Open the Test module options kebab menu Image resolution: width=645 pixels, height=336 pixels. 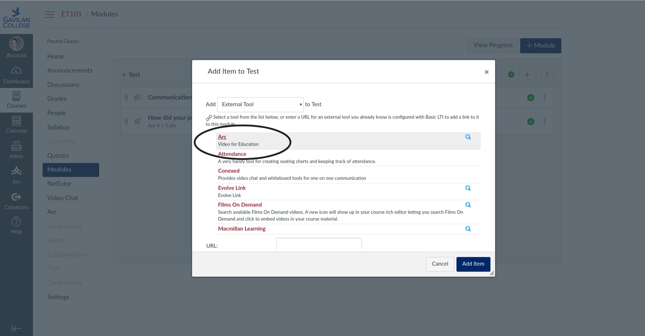[547, 75]
